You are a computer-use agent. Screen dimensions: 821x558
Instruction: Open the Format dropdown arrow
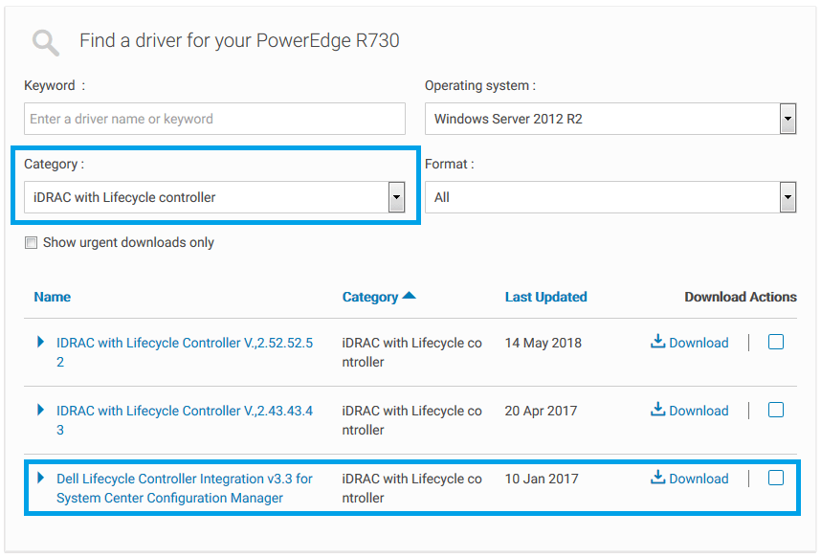click(x=788, y=197)
